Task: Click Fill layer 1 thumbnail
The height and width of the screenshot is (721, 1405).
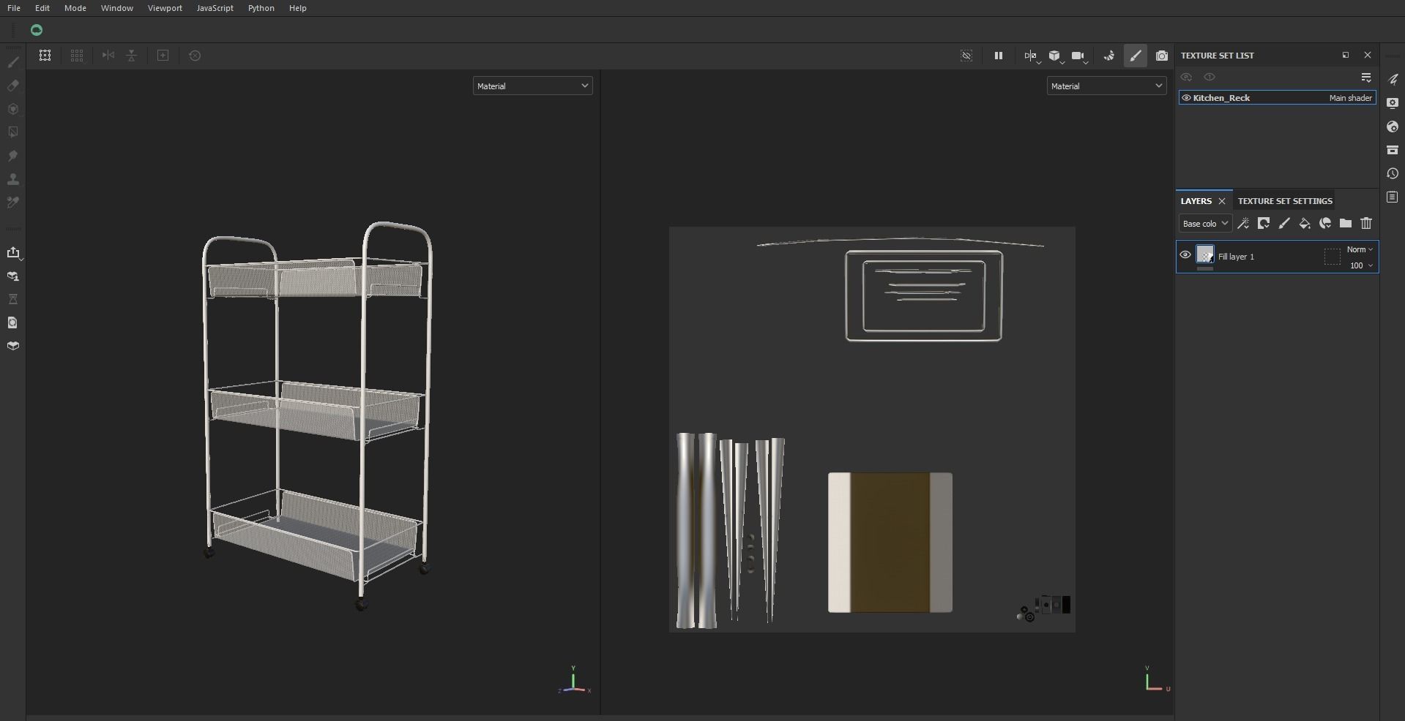Action: pos(1205,254)
